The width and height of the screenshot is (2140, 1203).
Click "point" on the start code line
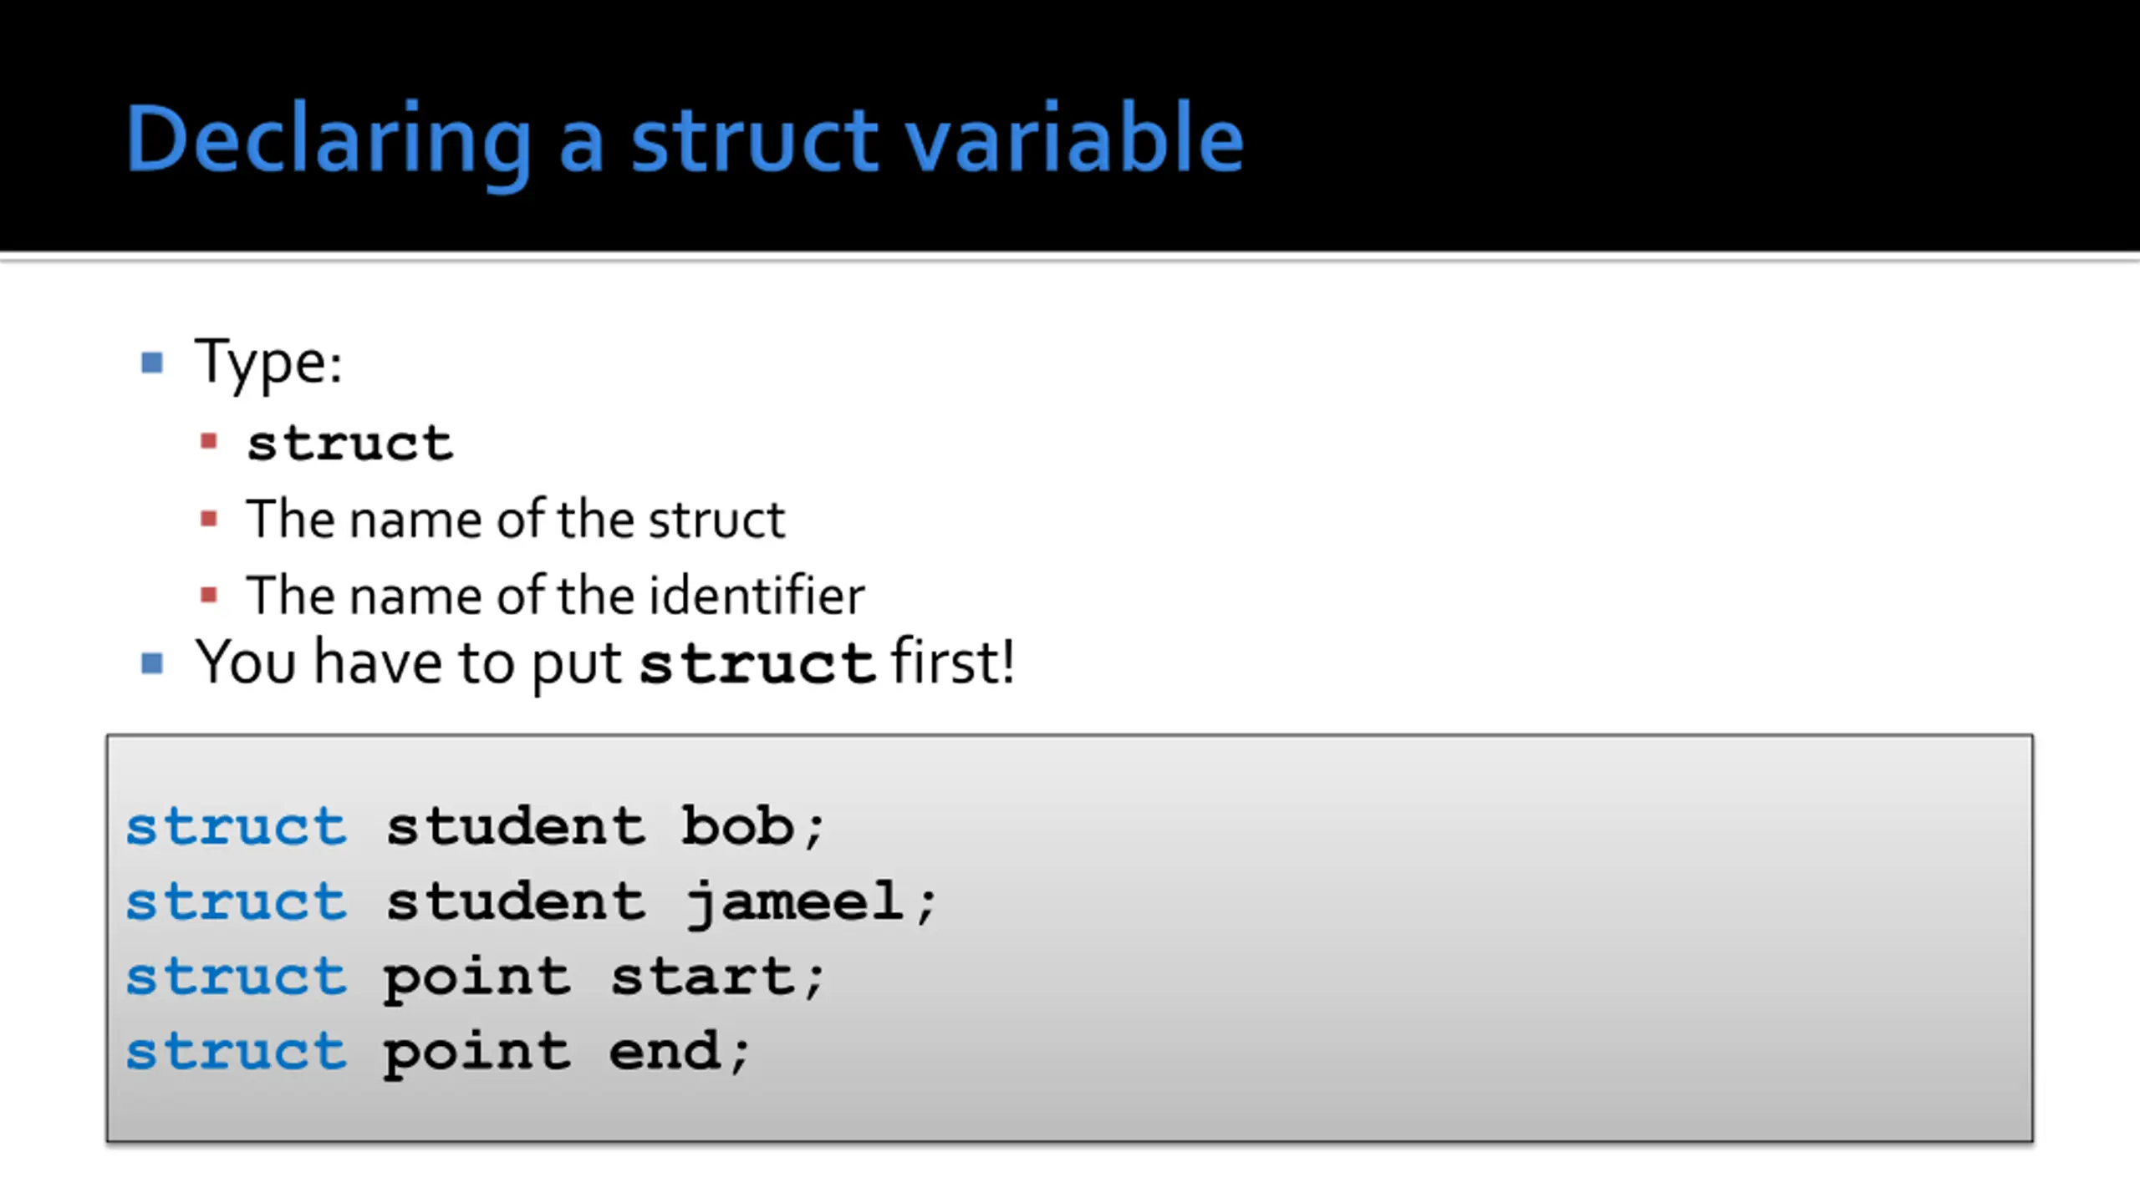point(476,976)
